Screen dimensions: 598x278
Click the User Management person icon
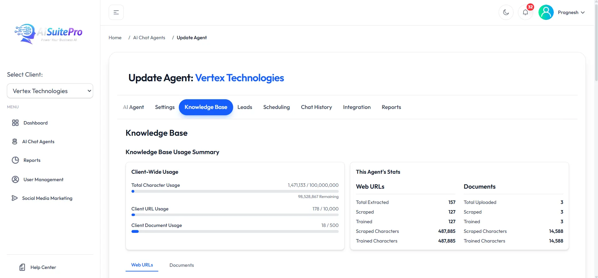15,180
